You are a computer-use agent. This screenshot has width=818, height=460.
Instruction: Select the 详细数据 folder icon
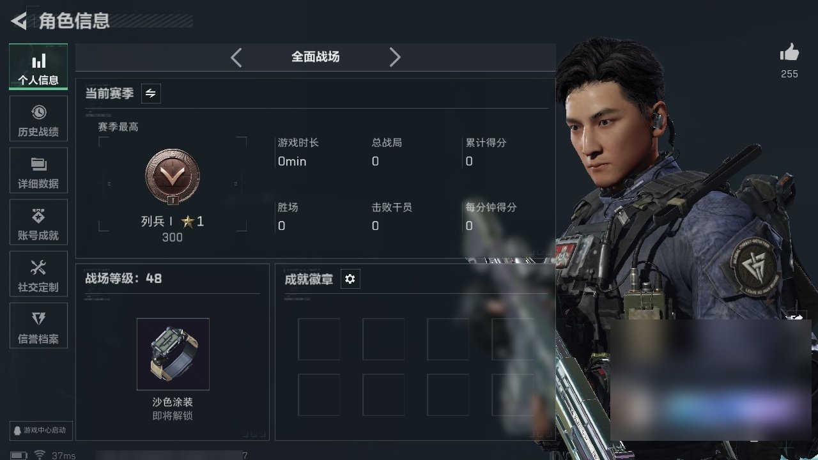point(38,165)
